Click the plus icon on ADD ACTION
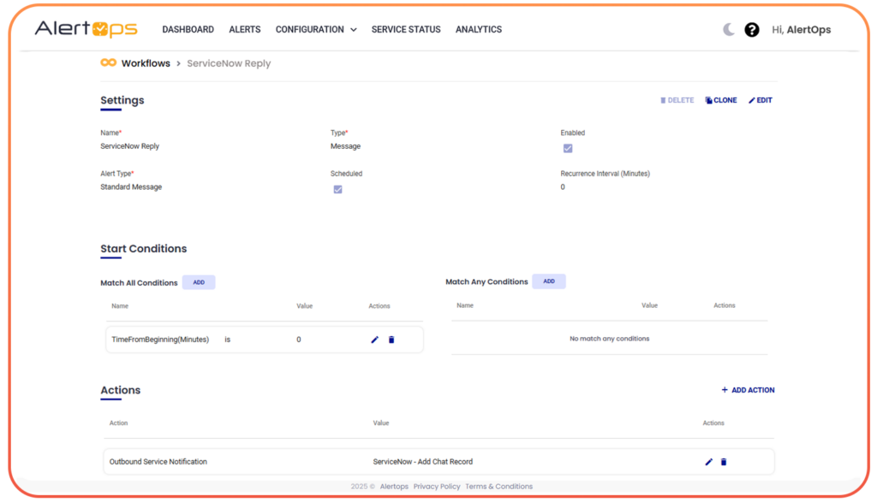 [x=725, y=389]
